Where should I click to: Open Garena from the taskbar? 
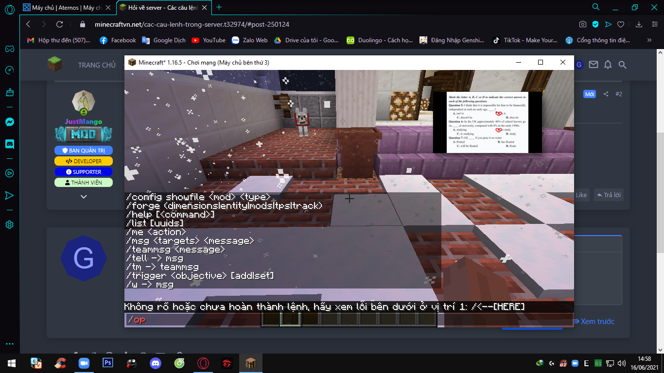227,363
